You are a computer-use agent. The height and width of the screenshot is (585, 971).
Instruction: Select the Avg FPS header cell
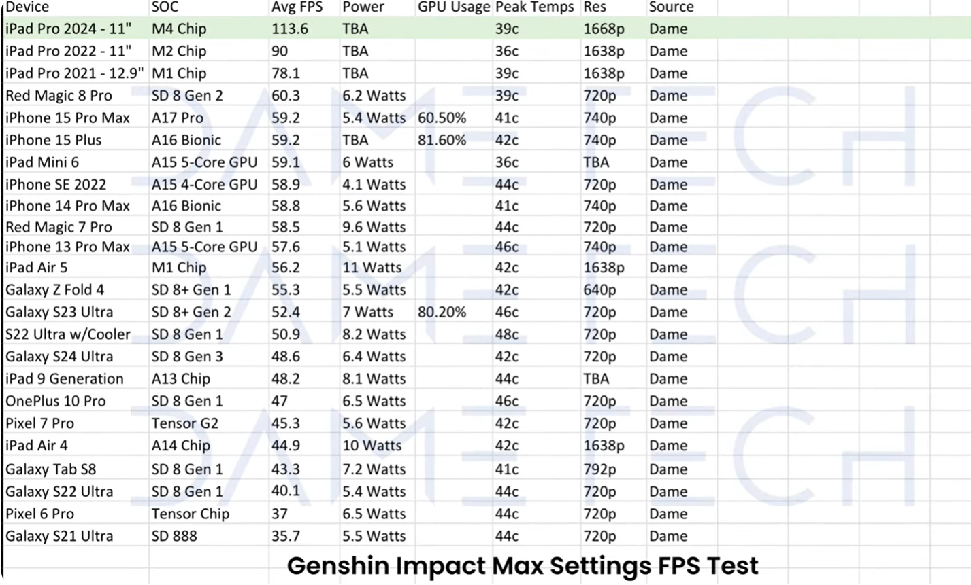tap(297, 7)
